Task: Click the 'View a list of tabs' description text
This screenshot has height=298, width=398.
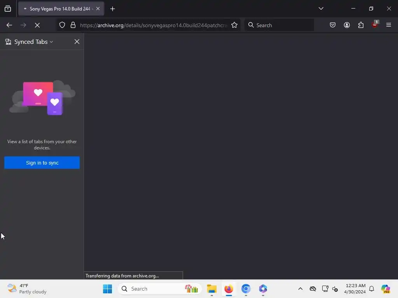Action: click(x=42, y=145)
